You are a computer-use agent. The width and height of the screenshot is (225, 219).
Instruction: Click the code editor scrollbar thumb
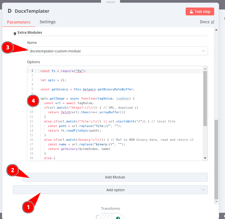point(205,99)
